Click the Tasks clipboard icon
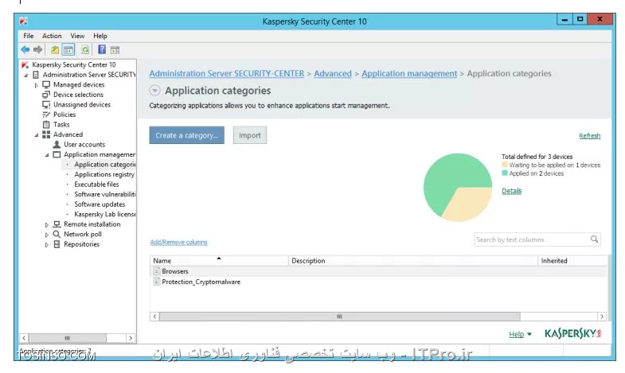 click(46, 124)
